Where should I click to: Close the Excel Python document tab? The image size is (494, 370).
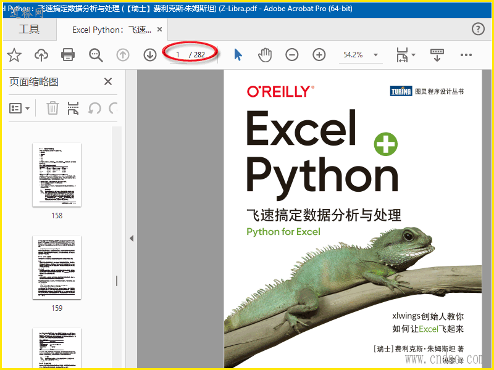(160, 29)
